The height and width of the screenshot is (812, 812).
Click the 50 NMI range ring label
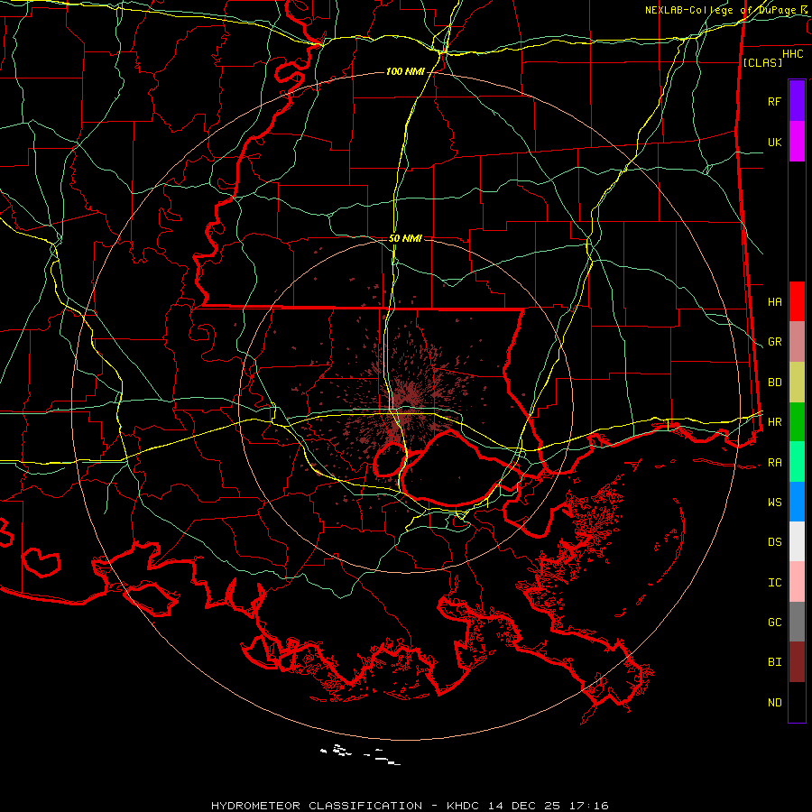tap(405, 238)
